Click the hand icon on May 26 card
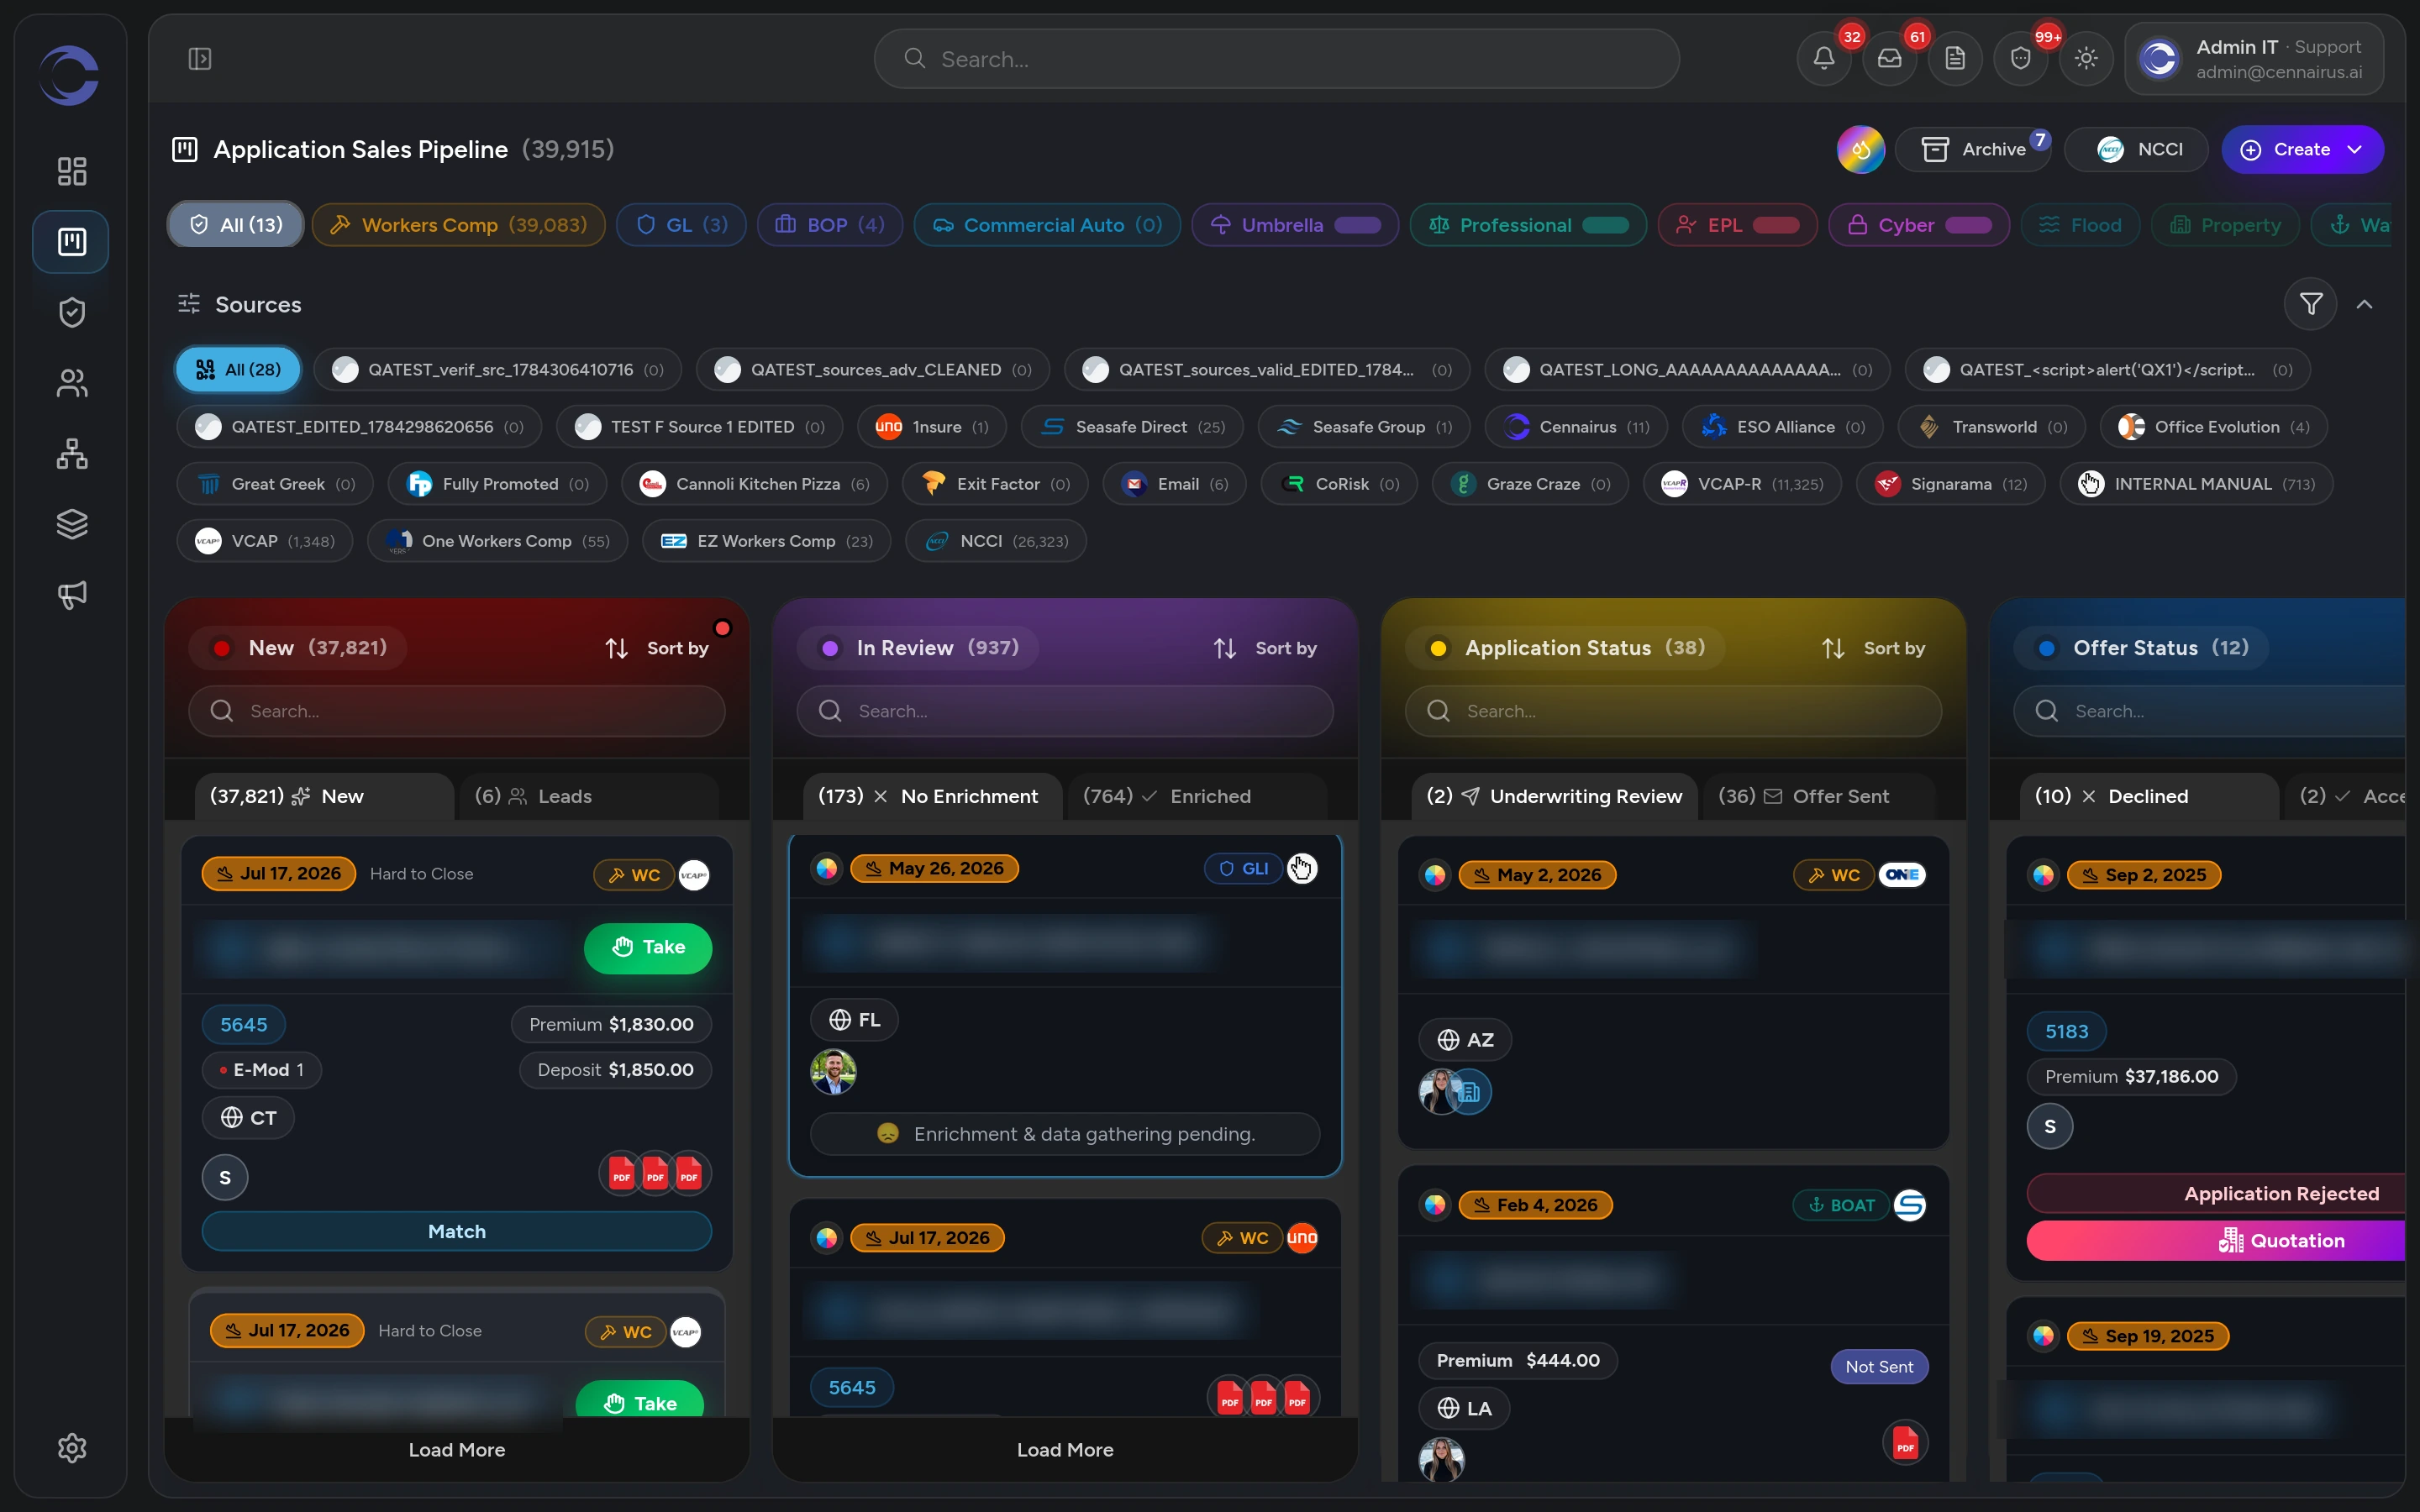The height and width of the screenshot is (1512, 2420). click(x=1301, y=868)
